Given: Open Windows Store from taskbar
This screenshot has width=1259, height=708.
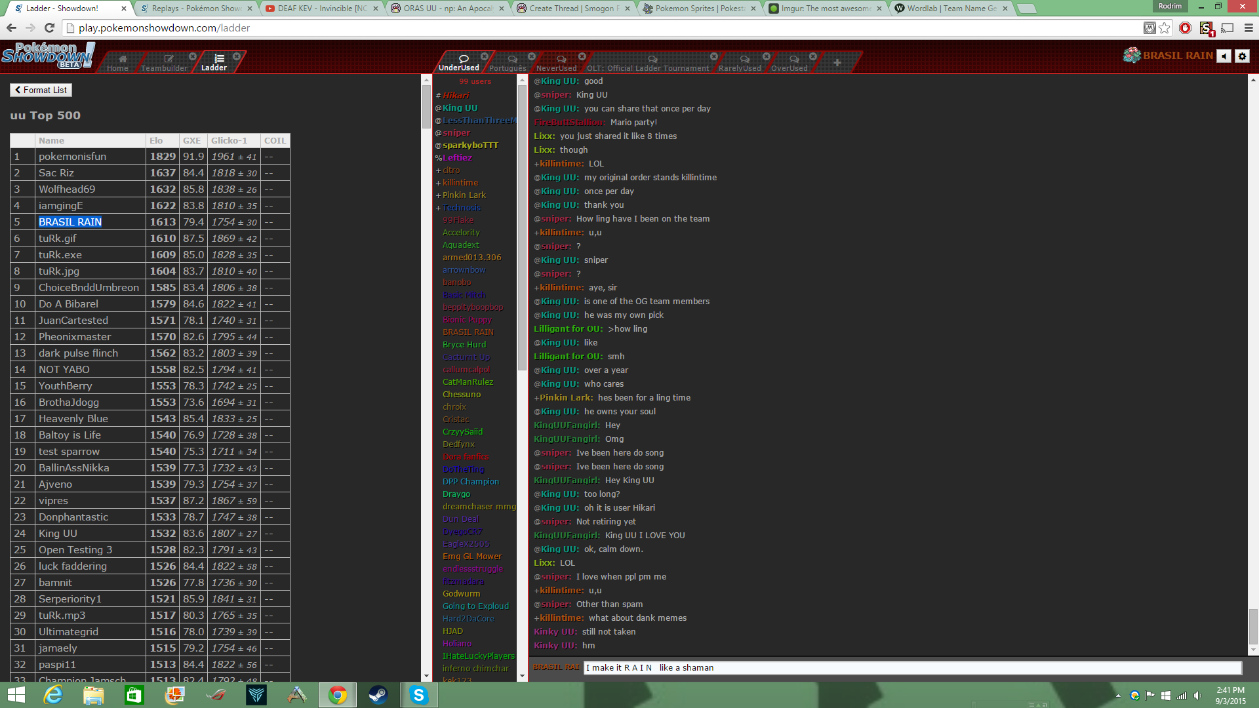Looking at the screenshot, I should coord(134,695).
